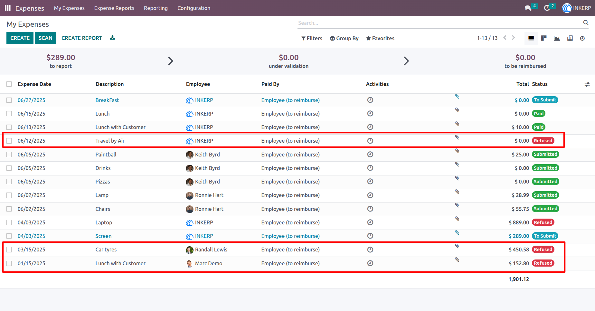The width and height of the screenshot is (595, 311).
Task: Switch to activity view icon
Action: pyautogui.click(x=582, y=38)
